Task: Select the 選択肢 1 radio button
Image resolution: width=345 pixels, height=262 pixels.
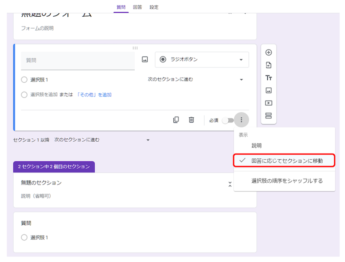Action: click(24, 80)
